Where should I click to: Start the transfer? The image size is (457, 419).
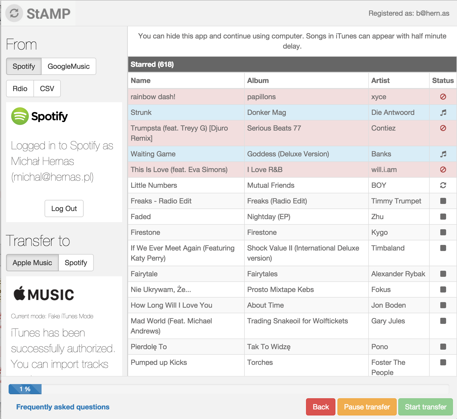point(426,407)
